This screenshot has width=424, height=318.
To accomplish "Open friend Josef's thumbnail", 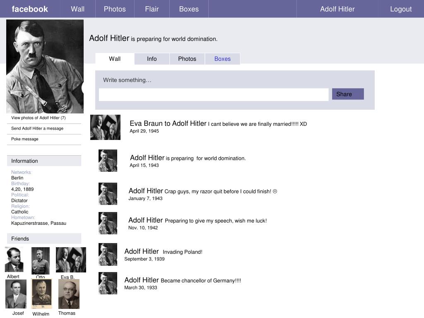I will click(x=16, y=294).
